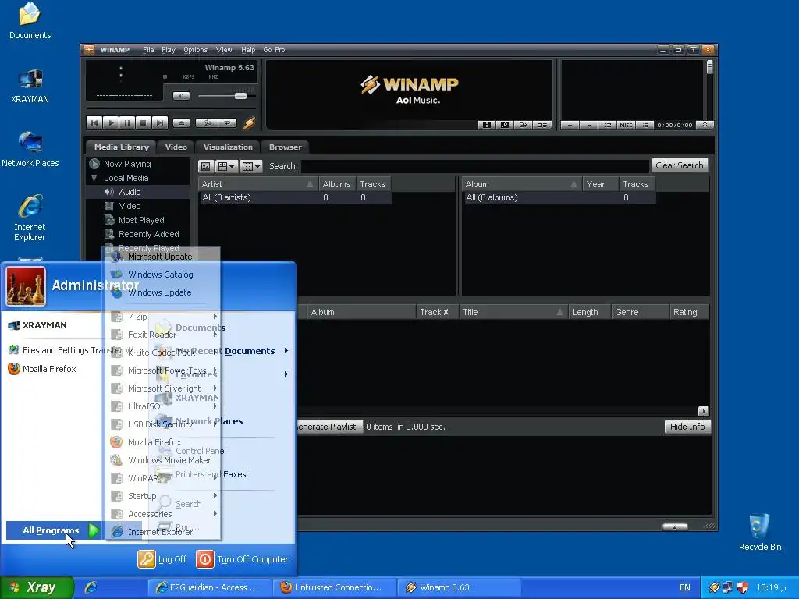Image resolution: width=799 pixels, height=599 pixels.
Task: Sort tracks by the Title column header
Action: (513, 312)
